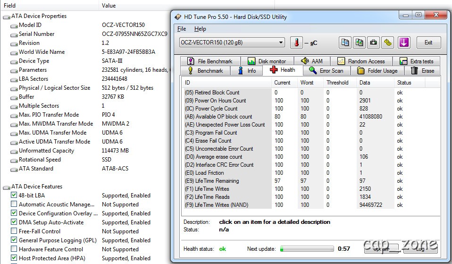The height and width of the screenshot is (264, 452).
Task: Toggle the 48-bit LBA checkbox
Action: tap(14, 195)
